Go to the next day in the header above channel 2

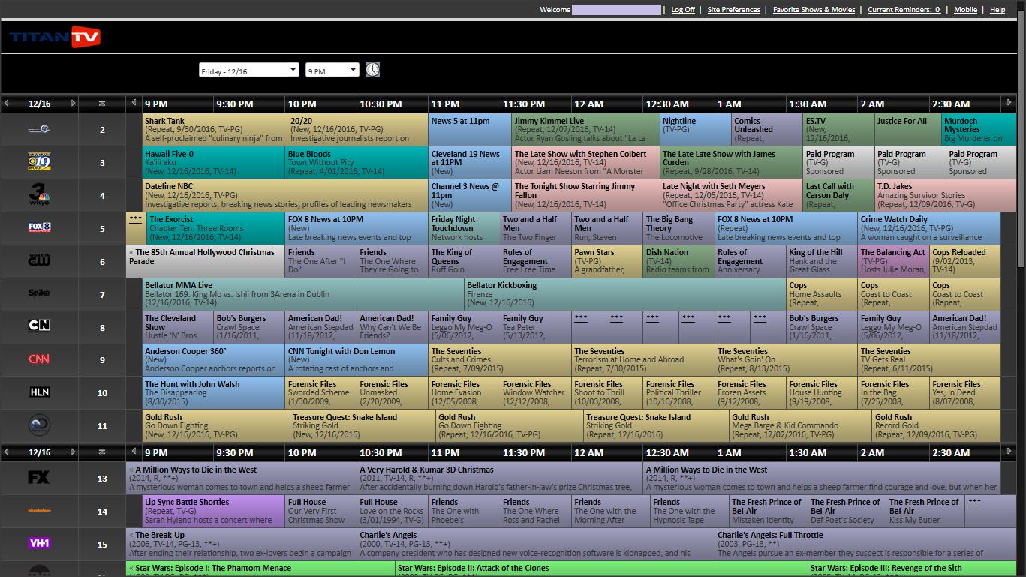[x=73, y=104]
